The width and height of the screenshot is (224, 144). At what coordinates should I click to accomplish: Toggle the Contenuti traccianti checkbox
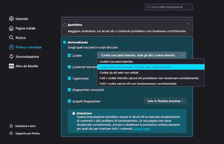point(69,67)
